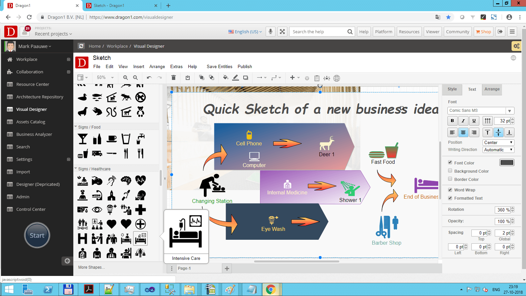Open the 50% zoom level dropdown
Viewport: 526px width, 296px height.
[x=105, y=78]
